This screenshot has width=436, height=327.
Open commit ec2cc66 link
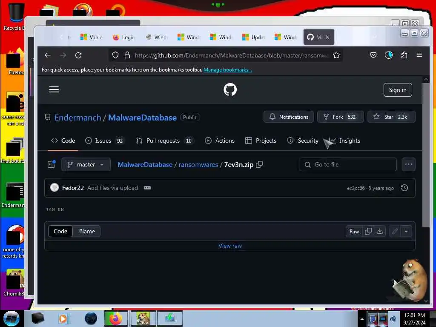coord(356,188)
